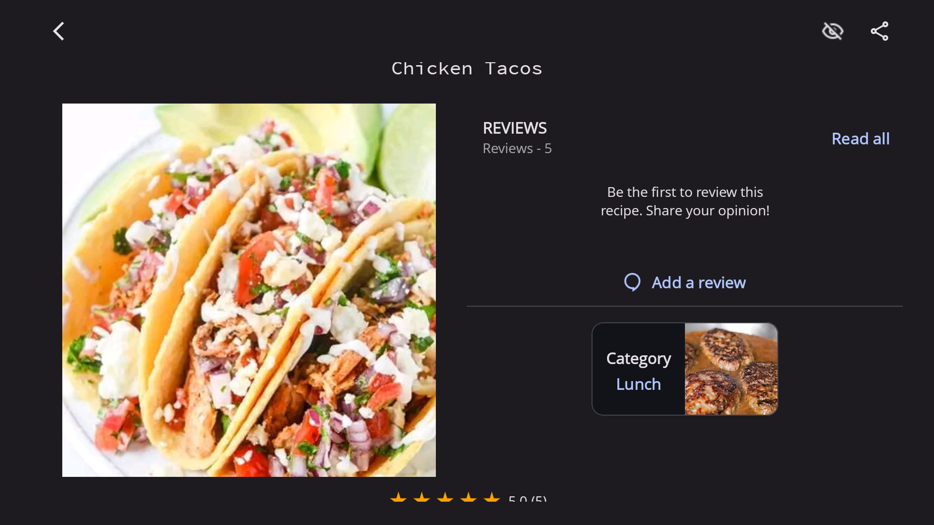Click the speech bubble review icon
Viewport: 934px width, 525px height.
pos(632,282)
